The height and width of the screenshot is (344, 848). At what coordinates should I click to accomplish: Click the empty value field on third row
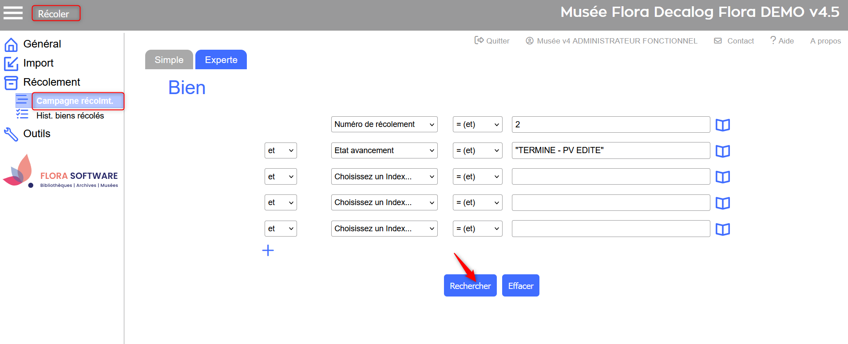610,177
